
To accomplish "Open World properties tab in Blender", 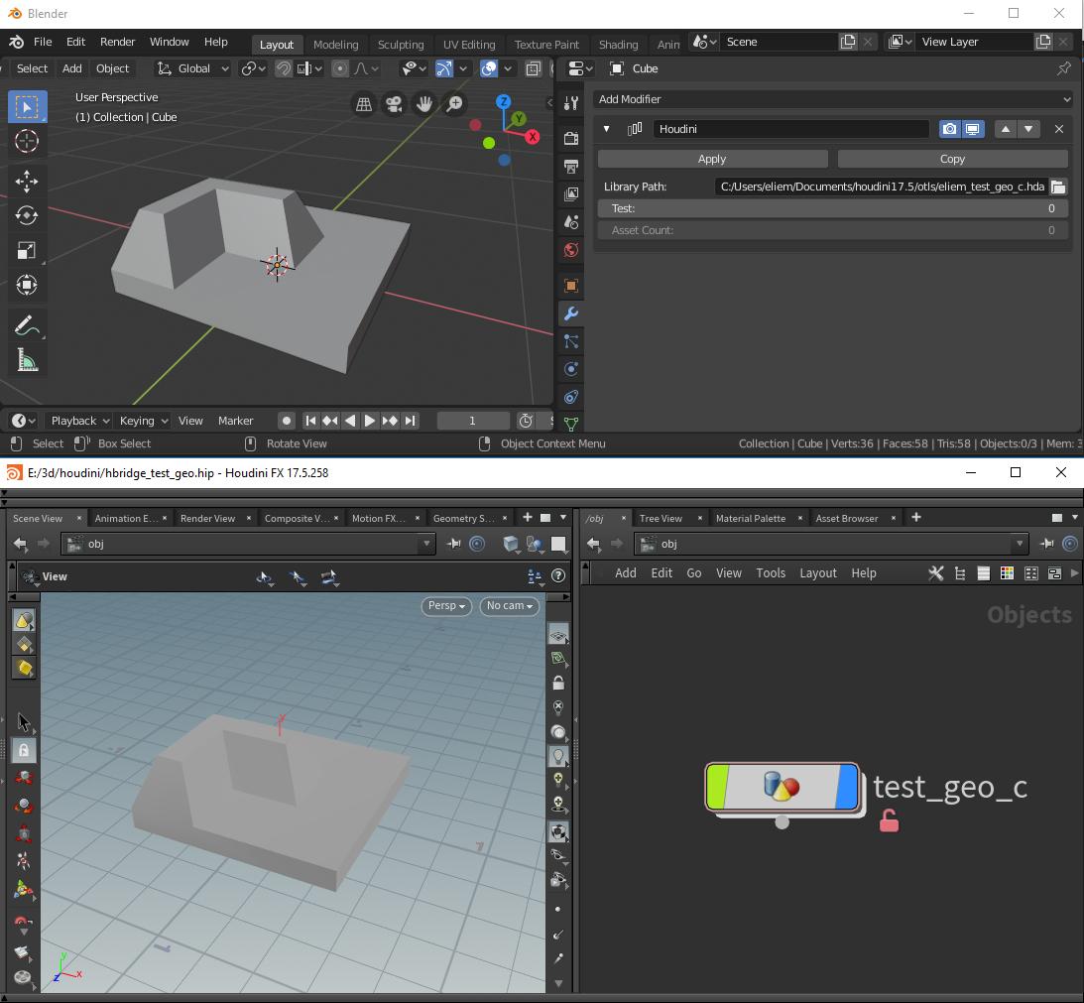I will (571, 250).
